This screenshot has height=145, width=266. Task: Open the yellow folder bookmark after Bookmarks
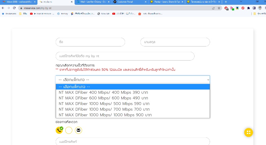[23, 14]
